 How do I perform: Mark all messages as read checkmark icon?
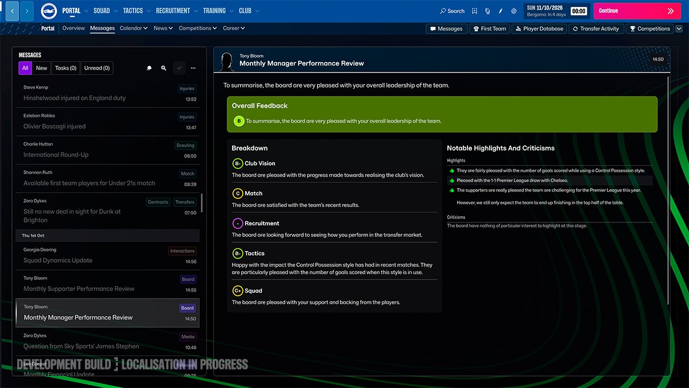(179, 68)
